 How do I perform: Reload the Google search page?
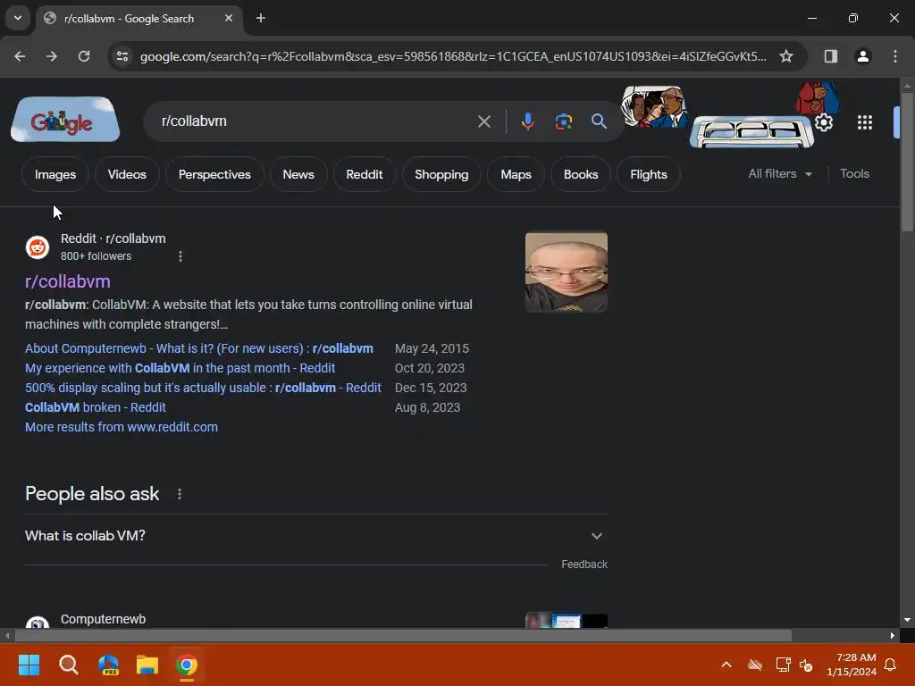84,56
